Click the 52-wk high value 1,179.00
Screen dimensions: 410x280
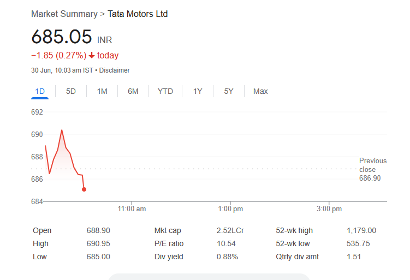tap(361, 230)
